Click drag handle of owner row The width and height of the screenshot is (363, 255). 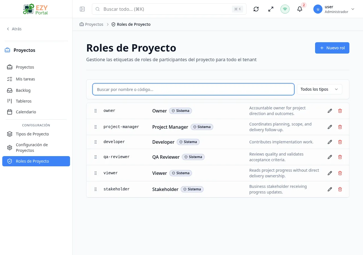96,111
